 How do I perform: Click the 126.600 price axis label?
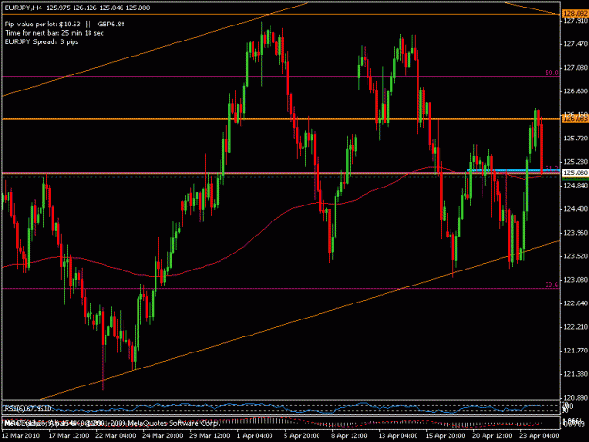click(x=576, y=91)
